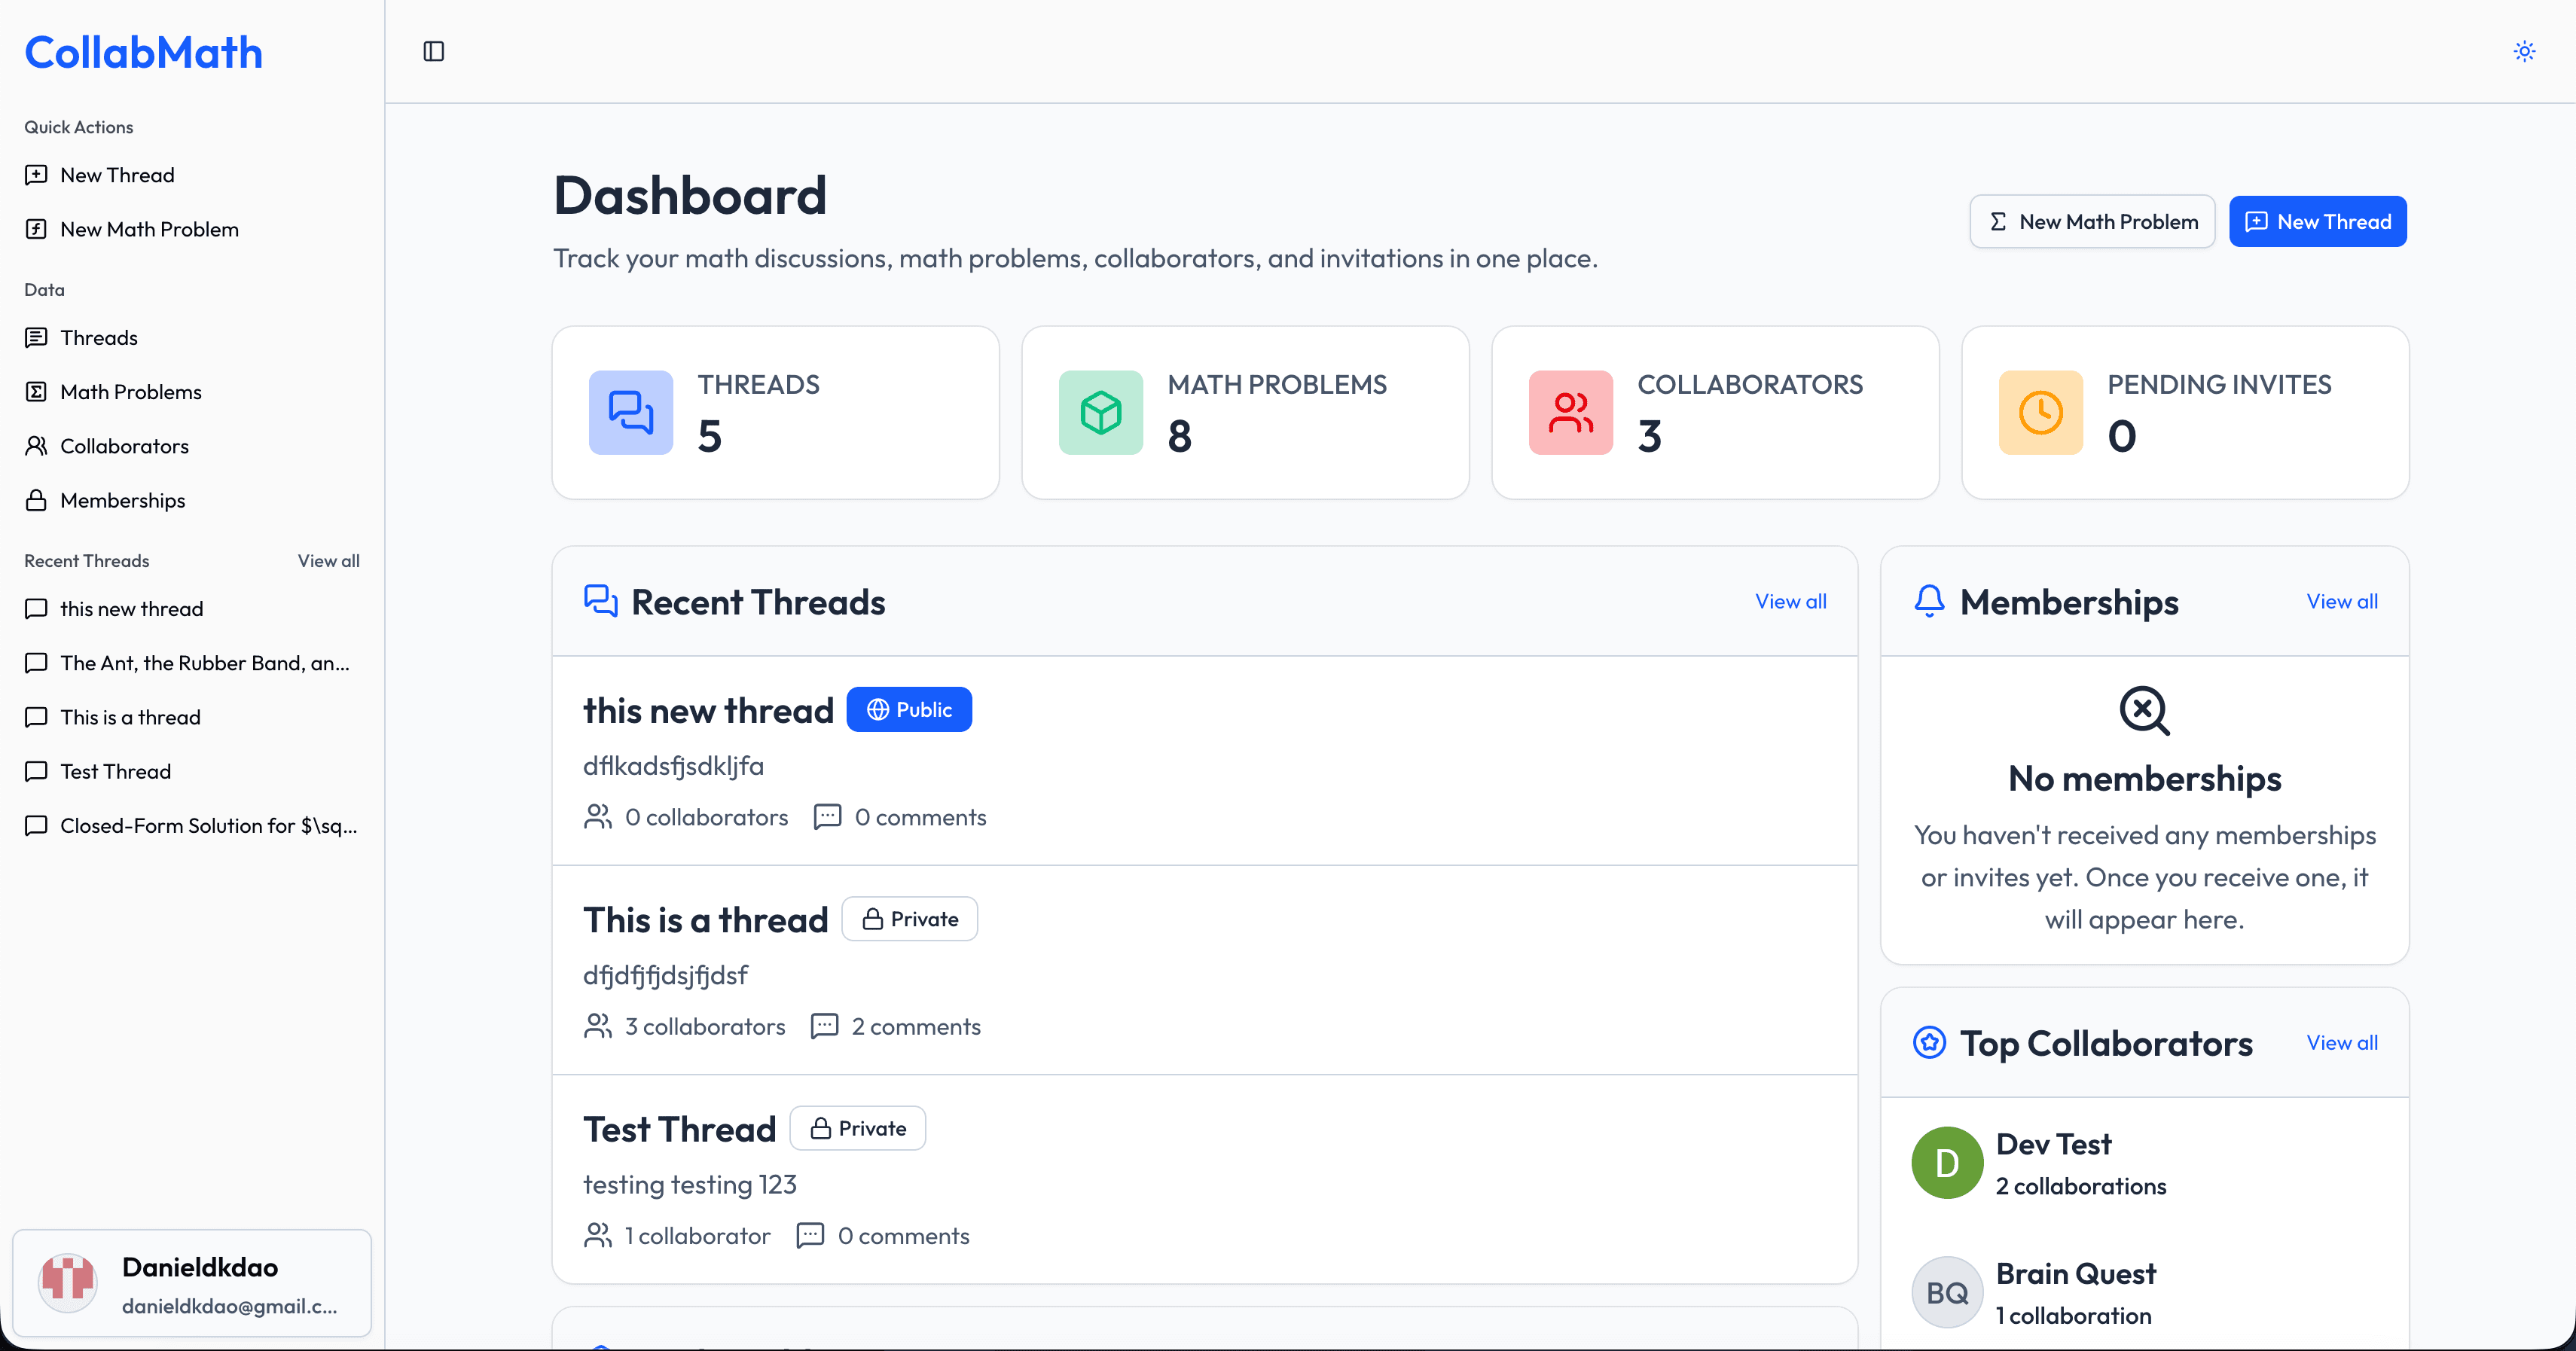Open sidebar thread 'this new thread'
Screen dimensions: 2576x1351
tap(192, 609)
